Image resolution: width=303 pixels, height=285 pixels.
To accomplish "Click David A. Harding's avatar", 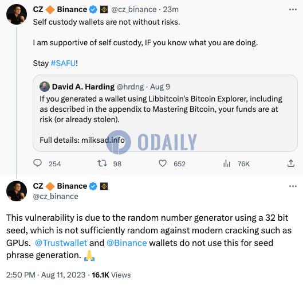I will click(x=45, y=87).
